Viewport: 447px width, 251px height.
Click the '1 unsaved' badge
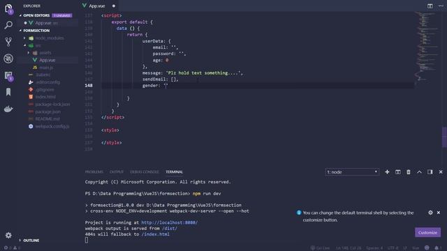[62, 15]
